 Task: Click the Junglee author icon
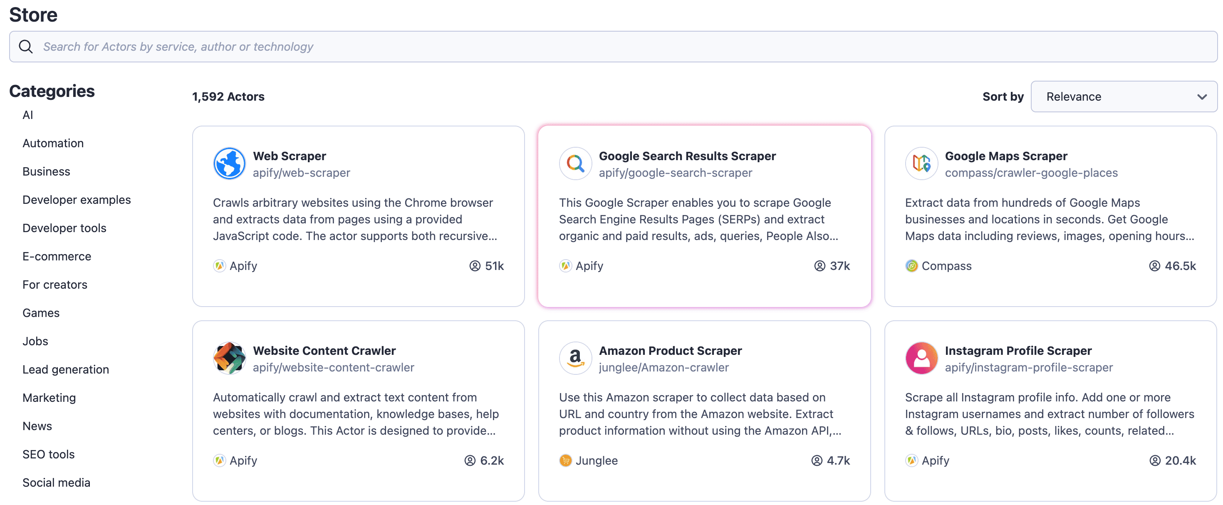[565, 460]
